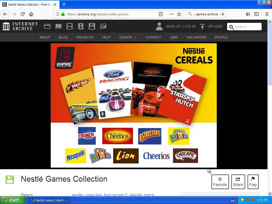This screenshot has height=204, width=272.
Task: Open the browser library icon
Action: pyautogui.click(x=248, y=14)
